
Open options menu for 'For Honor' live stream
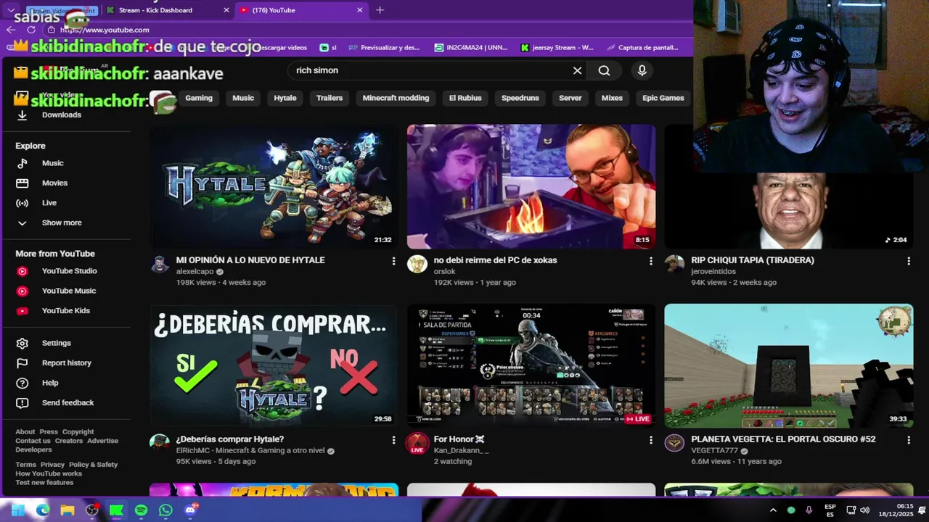(x=651, y=440)
